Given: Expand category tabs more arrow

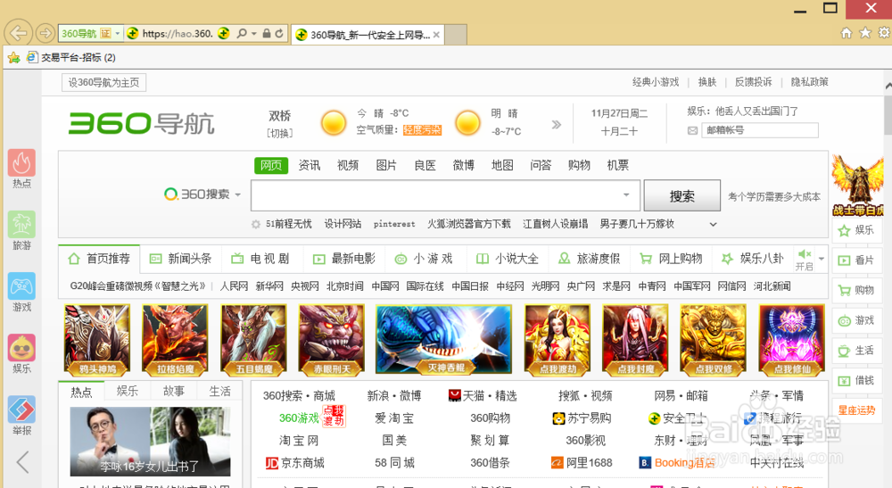Looking at the screenshot, I should (x=821, y=259).
